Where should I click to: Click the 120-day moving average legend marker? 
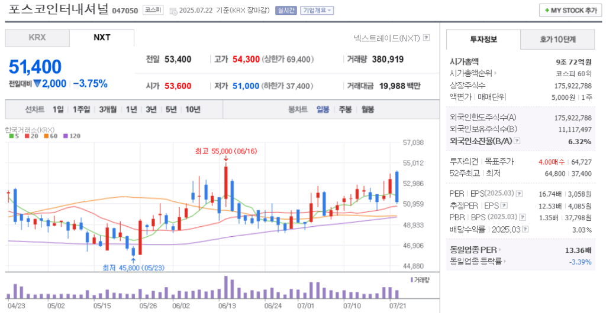66,136
